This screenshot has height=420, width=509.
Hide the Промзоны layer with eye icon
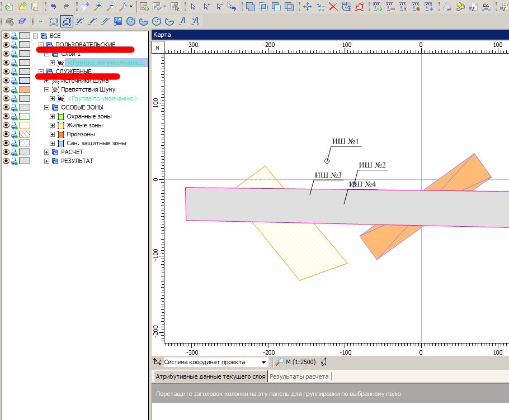coord(6,134)
